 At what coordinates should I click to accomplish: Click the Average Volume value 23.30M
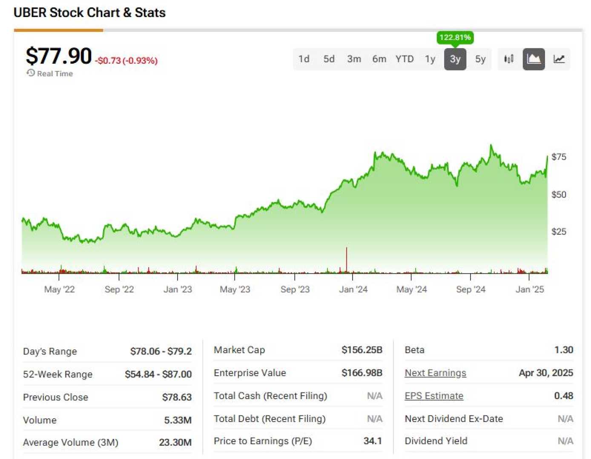[175, 442]
